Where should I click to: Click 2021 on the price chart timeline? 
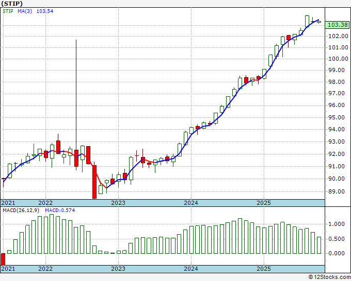(8, 203)
